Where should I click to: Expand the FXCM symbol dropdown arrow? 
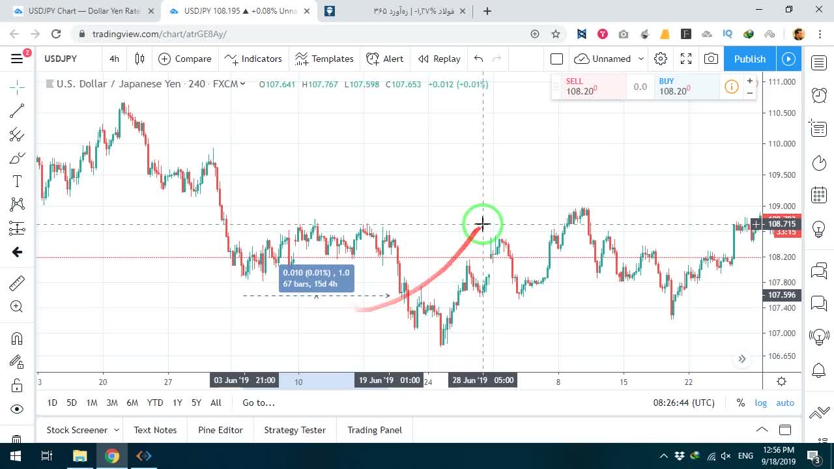pyautogui.click(x=243, y=83)
